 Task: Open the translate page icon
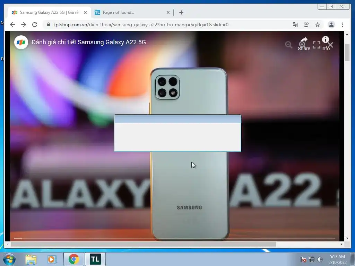[x=295, y=25]
